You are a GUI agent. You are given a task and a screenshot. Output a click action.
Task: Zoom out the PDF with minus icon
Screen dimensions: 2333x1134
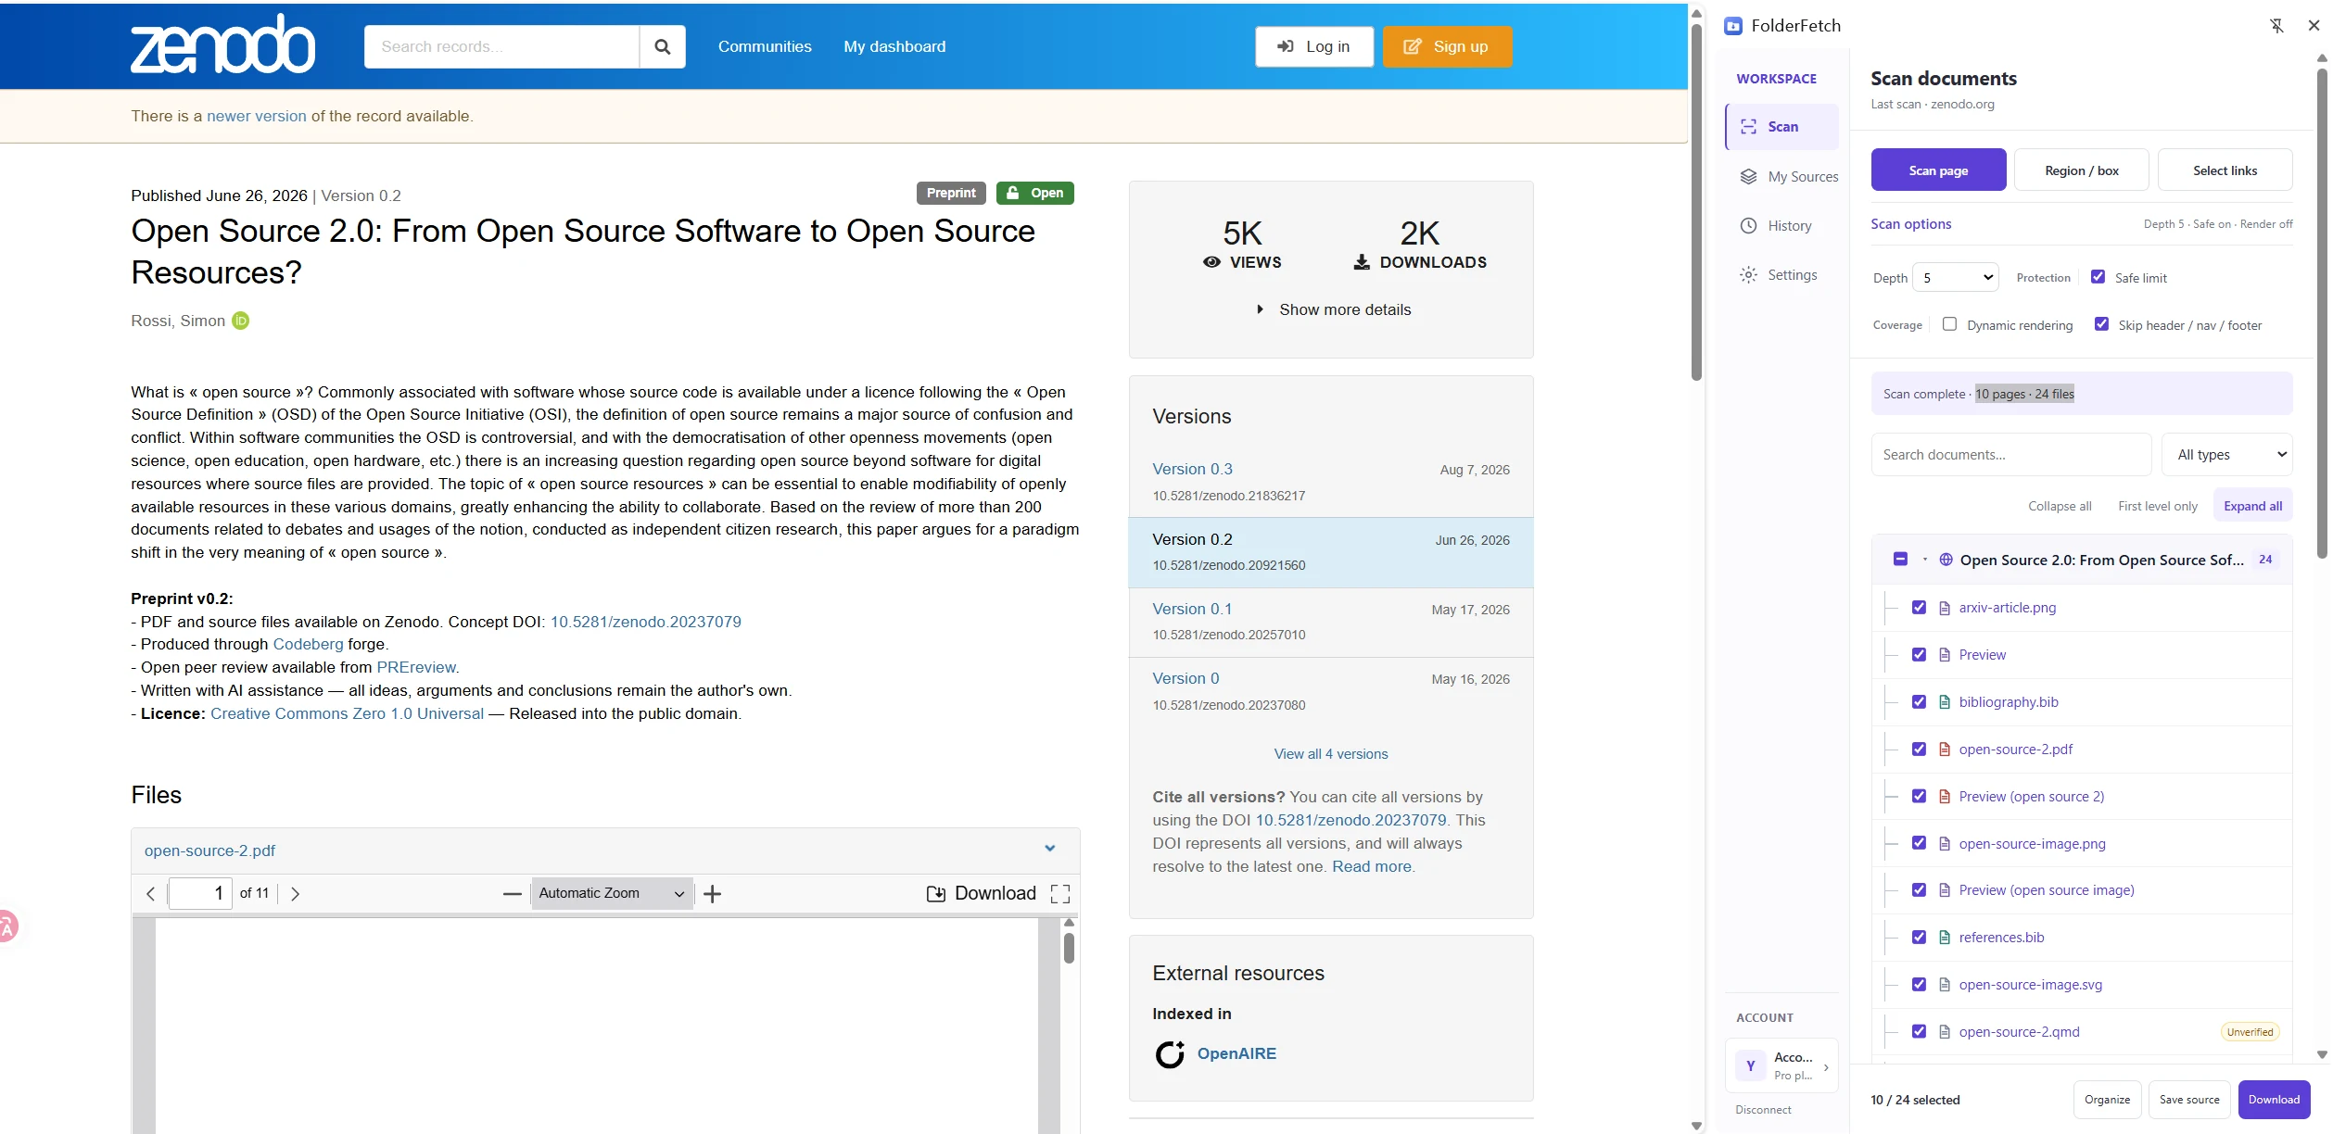pyautogui.click(x=512, y=894)
